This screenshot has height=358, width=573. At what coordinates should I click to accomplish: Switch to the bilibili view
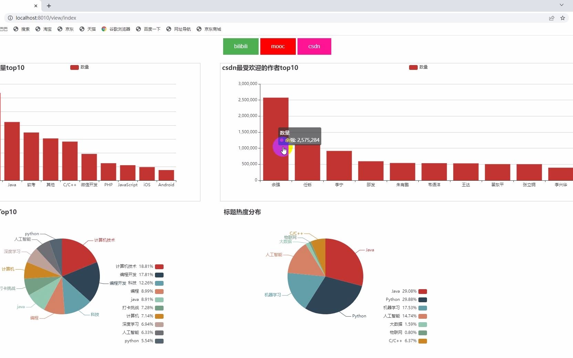[x=241, y=46]
